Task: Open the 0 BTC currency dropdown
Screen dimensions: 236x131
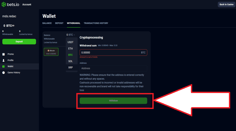Action: click(71, 35)
